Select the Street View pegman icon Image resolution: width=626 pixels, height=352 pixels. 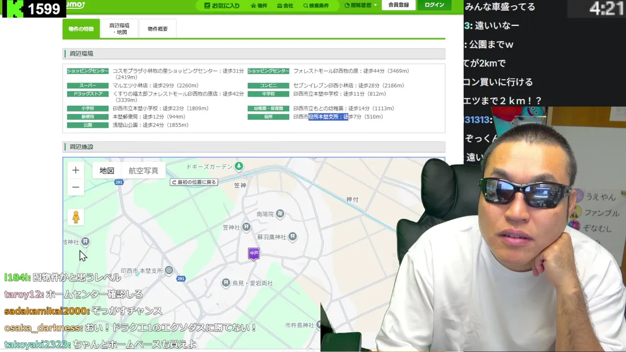tap(75, 217)
